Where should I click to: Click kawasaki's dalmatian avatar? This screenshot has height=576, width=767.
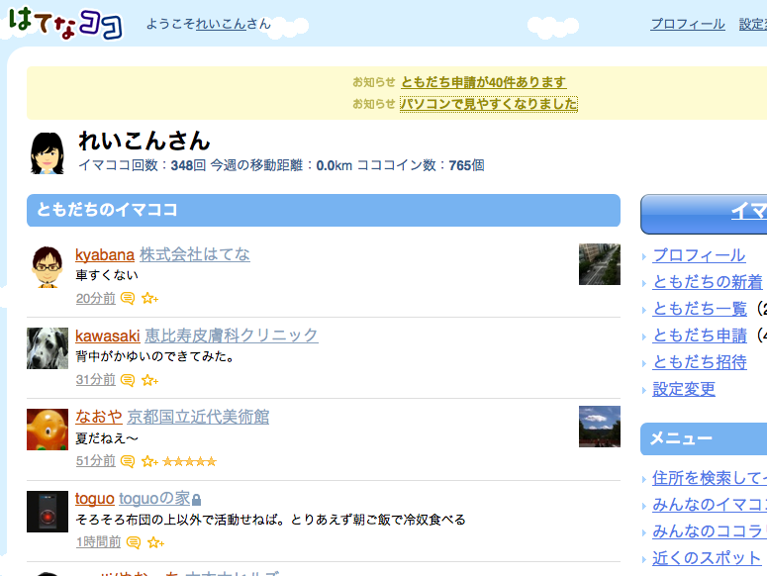tap(47, 348)
